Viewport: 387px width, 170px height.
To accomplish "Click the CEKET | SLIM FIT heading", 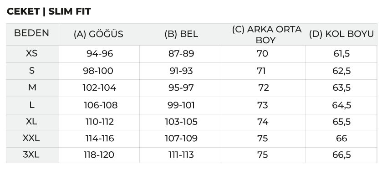I will pyautogui.click(x=49, y=11).
